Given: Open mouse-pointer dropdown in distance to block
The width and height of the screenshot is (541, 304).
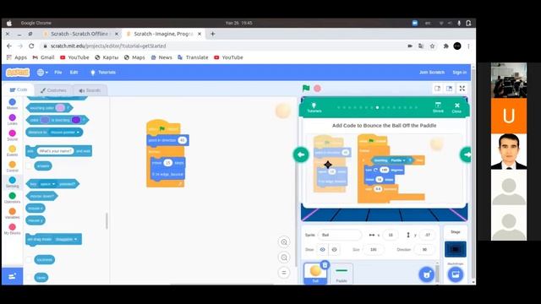Looking at the screenshot, I should [x=65, y=133].
